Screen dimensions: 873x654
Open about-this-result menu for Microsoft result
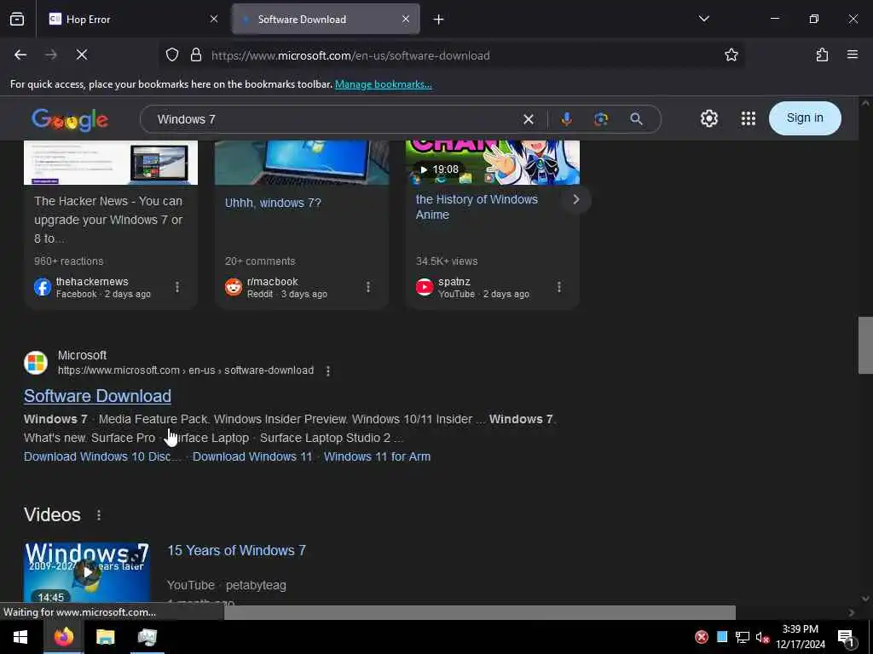328,371
